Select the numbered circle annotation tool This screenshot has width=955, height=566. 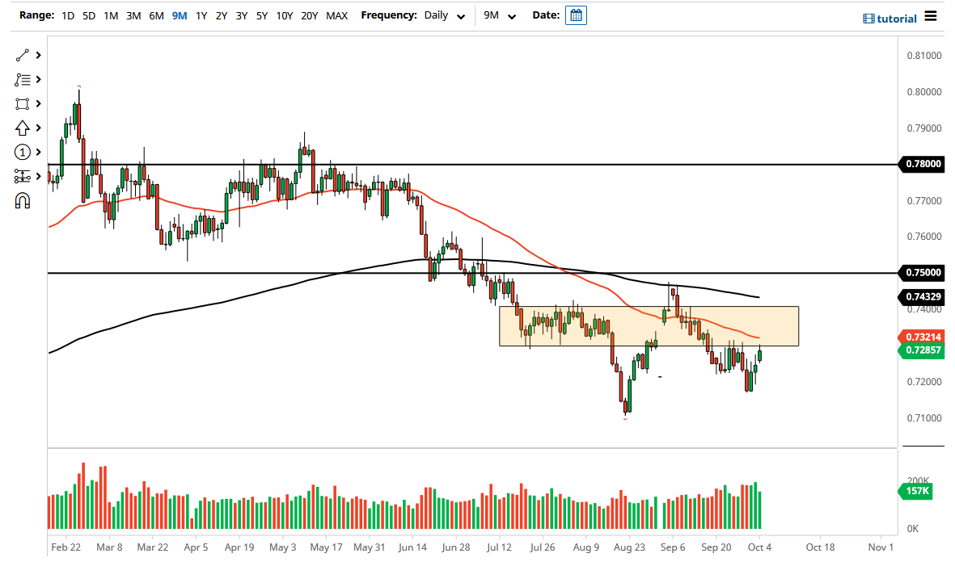tap(22, 152)
